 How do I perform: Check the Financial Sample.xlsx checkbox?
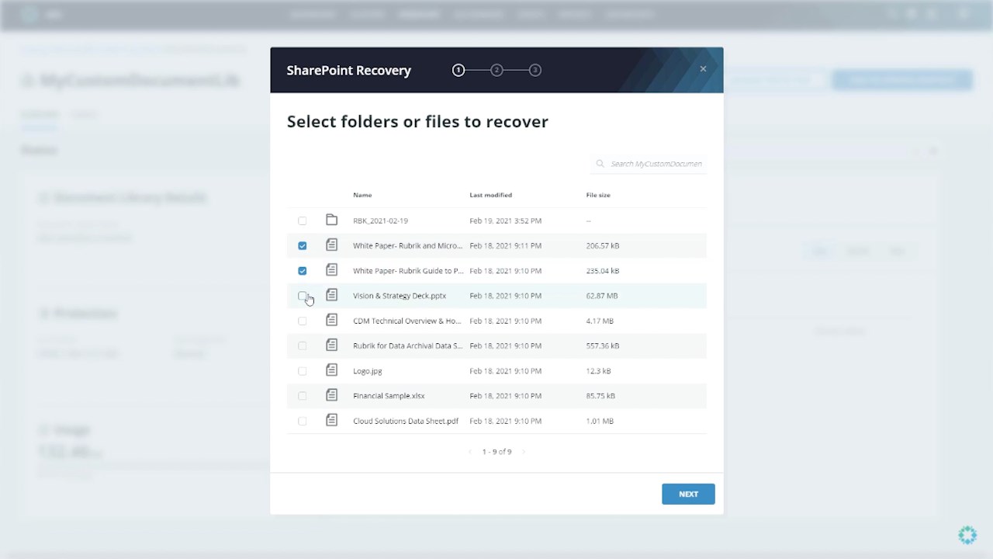click(303, 396)
